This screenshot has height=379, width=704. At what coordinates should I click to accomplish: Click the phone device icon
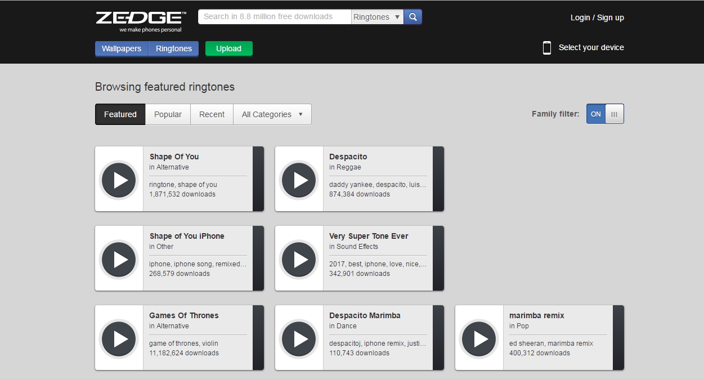coord(546,48)
